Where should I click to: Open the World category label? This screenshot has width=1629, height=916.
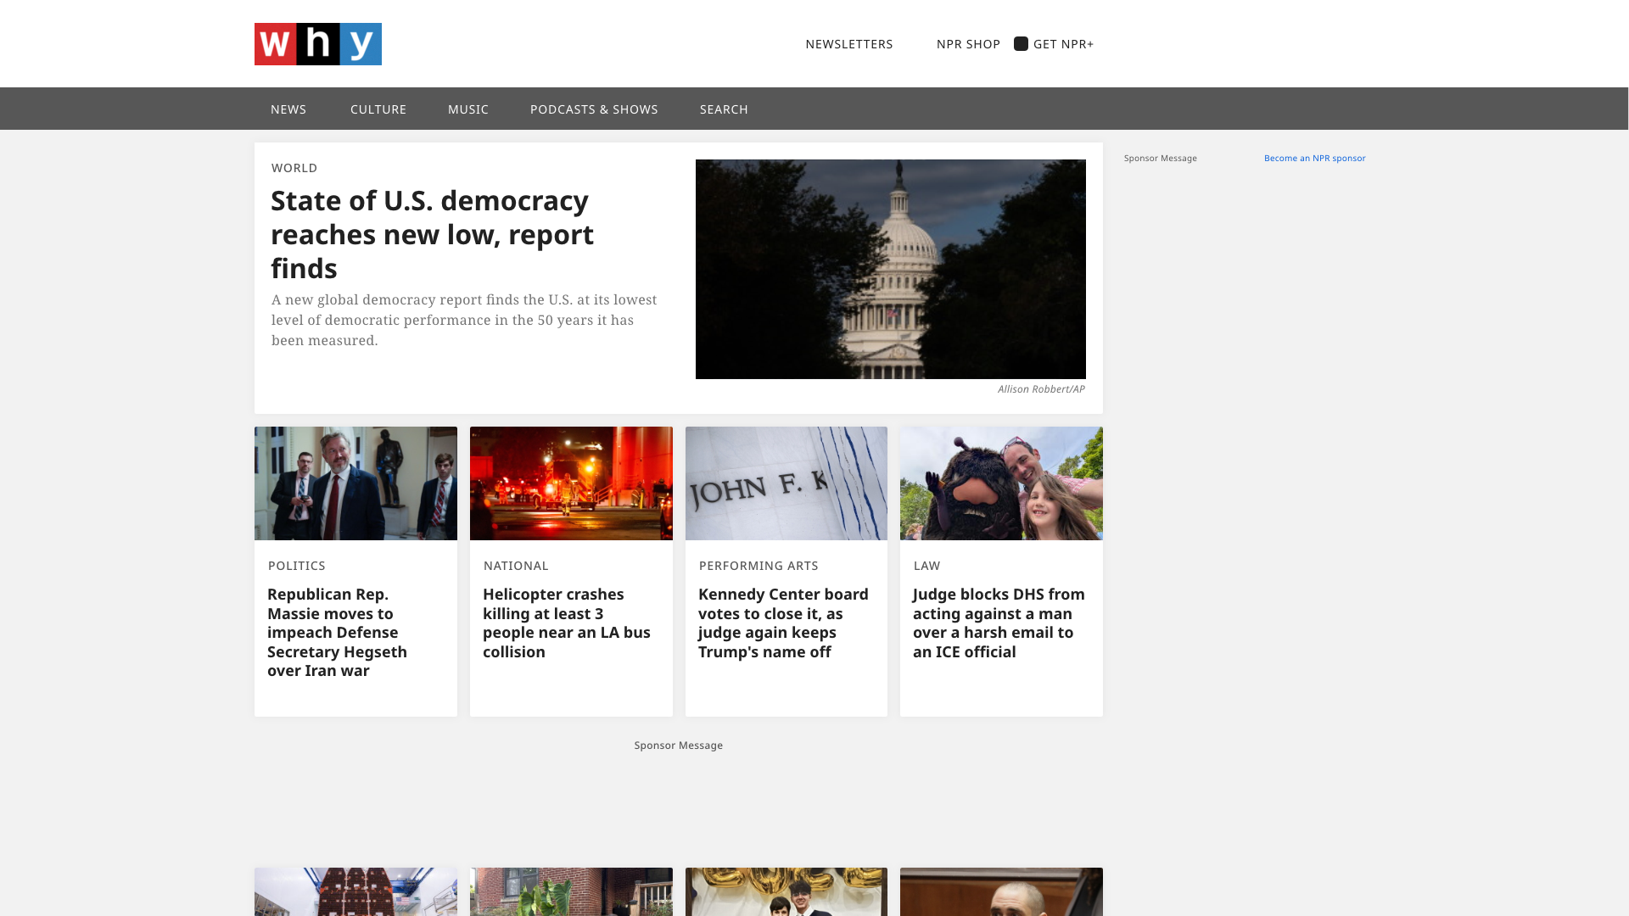tap(294, 168)
